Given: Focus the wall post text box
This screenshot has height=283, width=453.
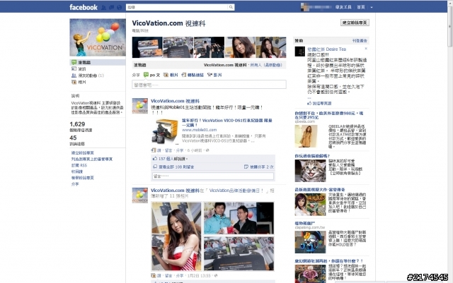Looking at the screenshot, I should tap(210, 85).
